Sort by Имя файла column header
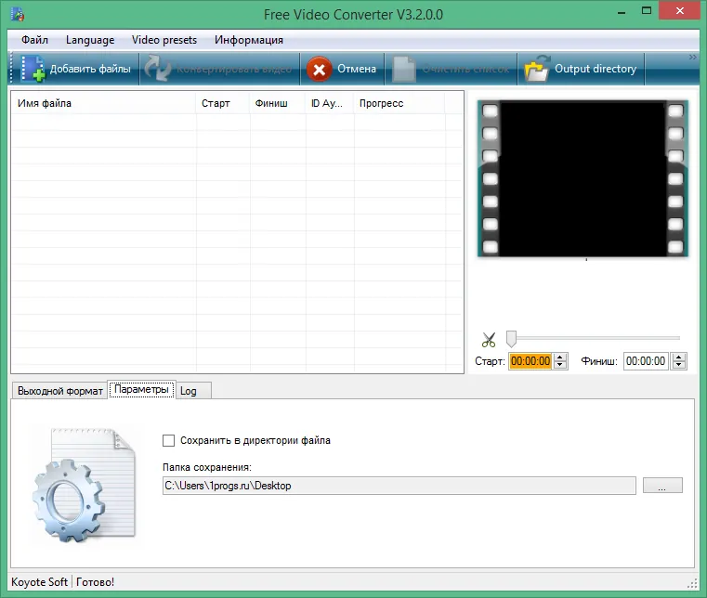 click(103, 103)
